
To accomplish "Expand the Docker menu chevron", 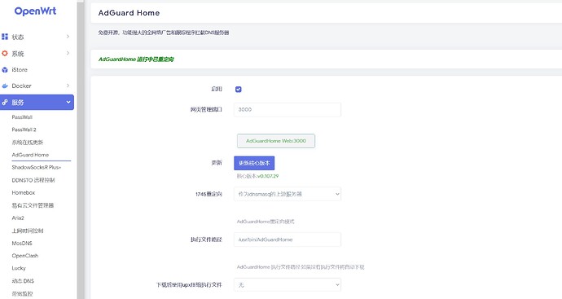I will pos(68,86).
